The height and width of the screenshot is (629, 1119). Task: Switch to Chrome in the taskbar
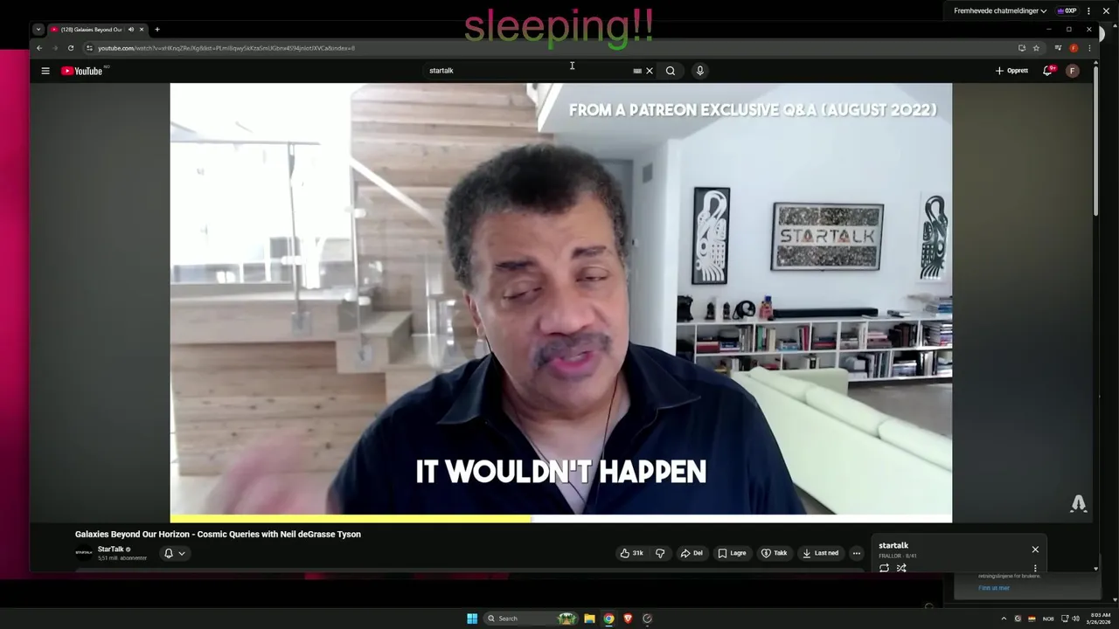click(x=608, y=619)
